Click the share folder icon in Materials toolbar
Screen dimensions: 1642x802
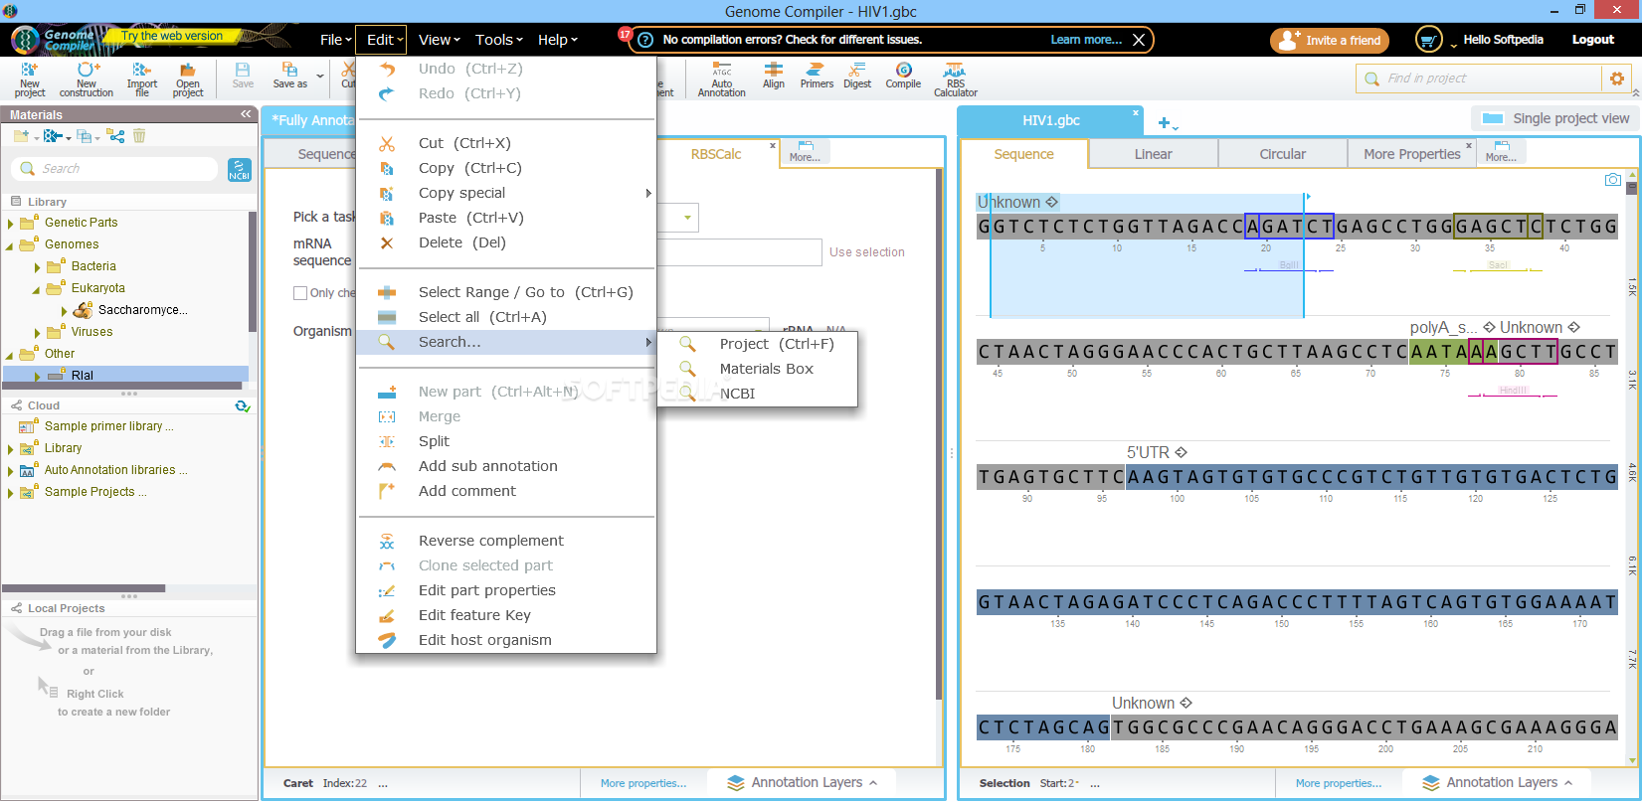tap(116, 136)
